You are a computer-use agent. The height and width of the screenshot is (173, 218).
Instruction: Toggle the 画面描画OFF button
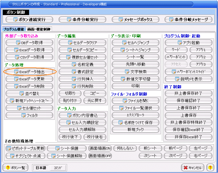point(100,156)
